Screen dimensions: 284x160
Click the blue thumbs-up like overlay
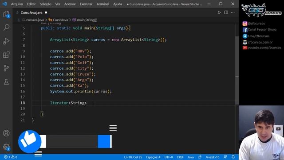30,141
